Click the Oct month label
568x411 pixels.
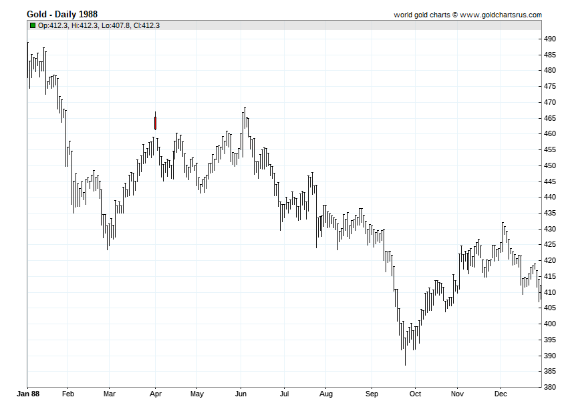[x=414, y=394]
